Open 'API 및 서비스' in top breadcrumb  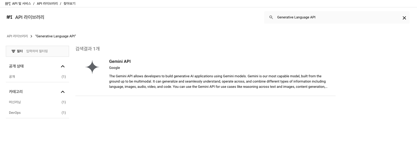[x=22, y=4]
